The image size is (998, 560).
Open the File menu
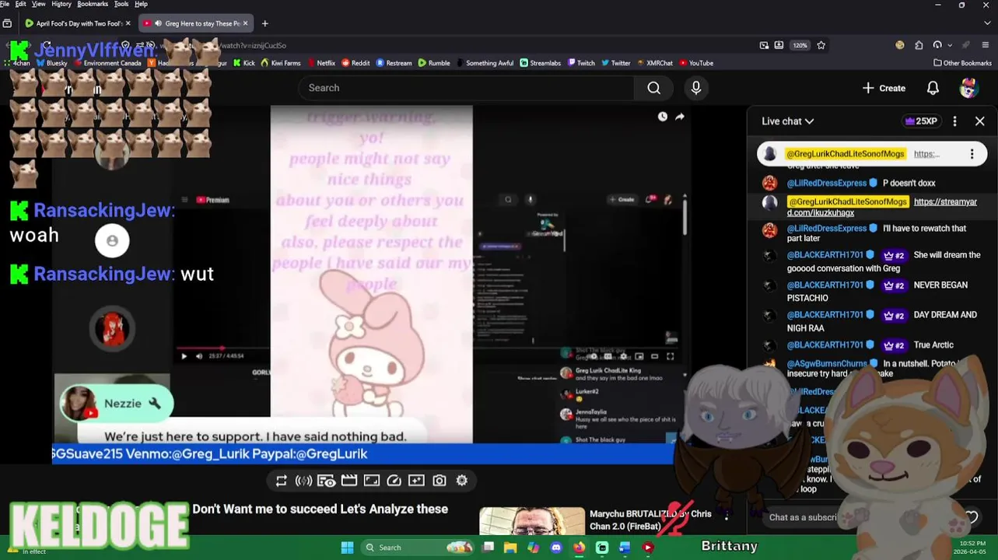(5, 4)
